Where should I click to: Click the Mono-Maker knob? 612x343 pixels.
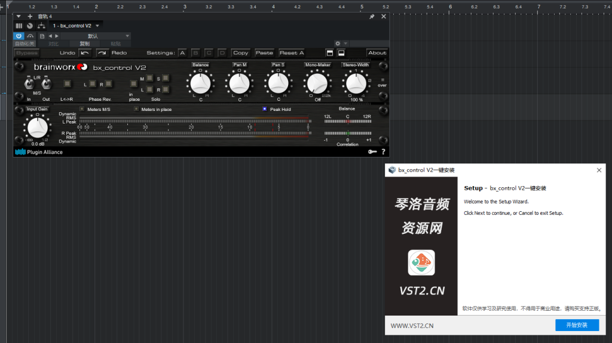pyautogui.click(x=317, y=84)
